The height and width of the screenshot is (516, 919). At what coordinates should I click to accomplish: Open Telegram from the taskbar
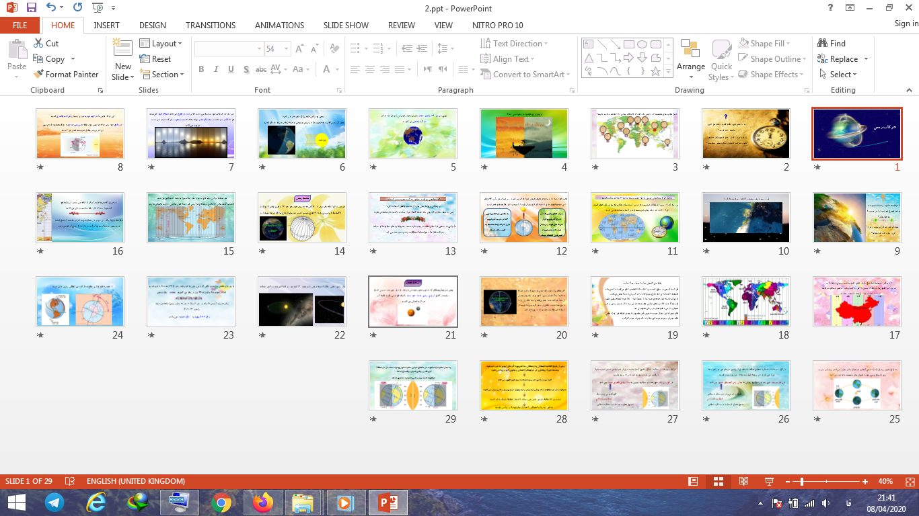click(x=54, y=502)
